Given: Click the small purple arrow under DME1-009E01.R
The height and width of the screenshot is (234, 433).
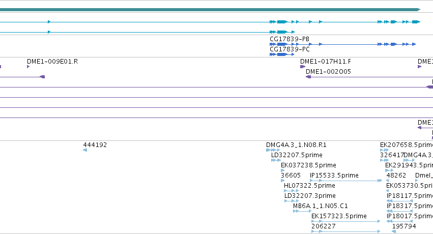Looking at the screenshot, I should coord(28,67).
